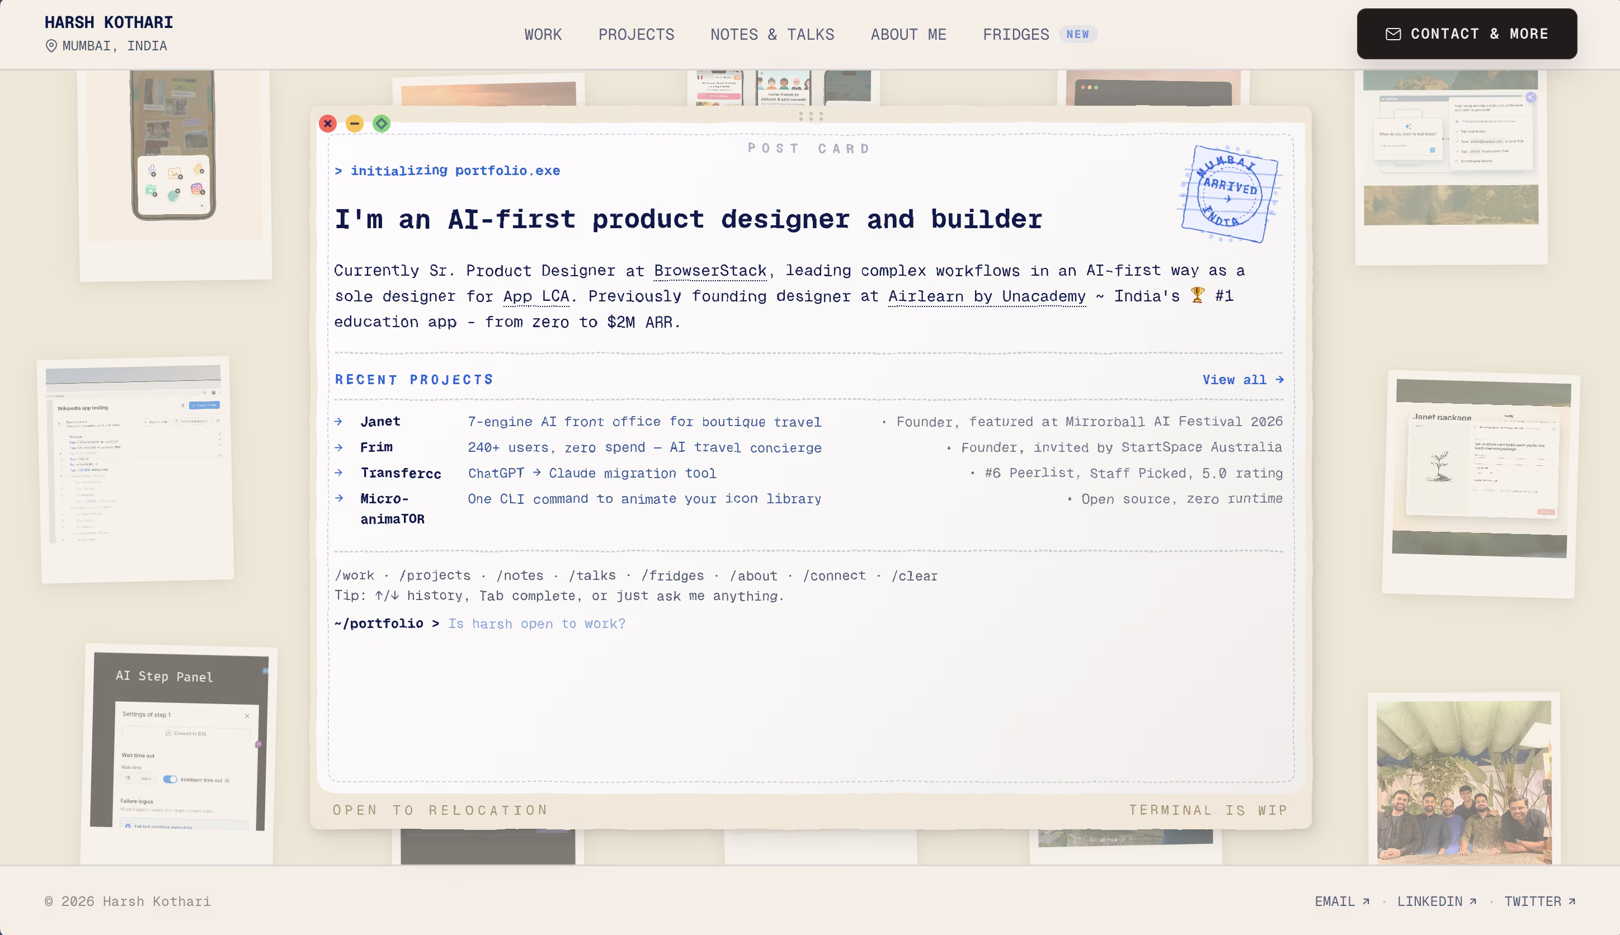This screenshot has width=1620, height=935.
Task: Open the Work navigation item
Action: (x=543, y=34)
